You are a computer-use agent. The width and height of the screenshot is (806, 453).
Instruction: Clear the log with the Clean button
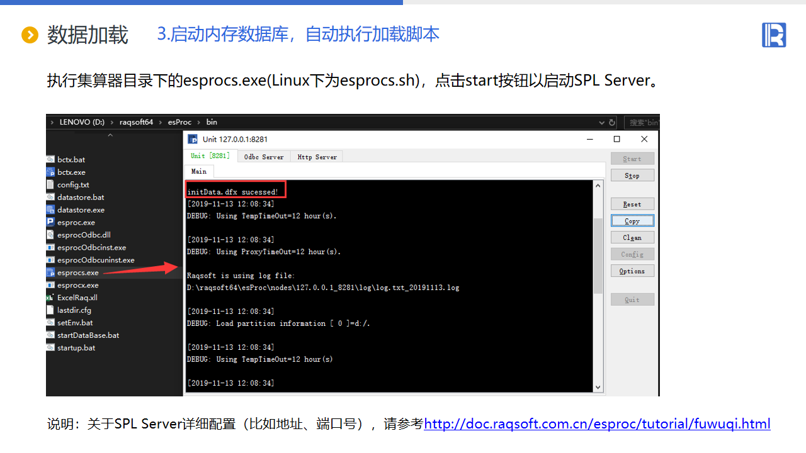coord(632,237)
